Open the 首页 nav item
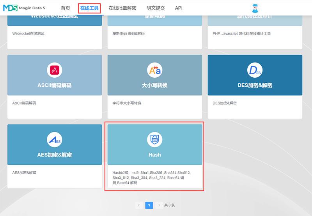Screen dimensions: 312x216 66,8
